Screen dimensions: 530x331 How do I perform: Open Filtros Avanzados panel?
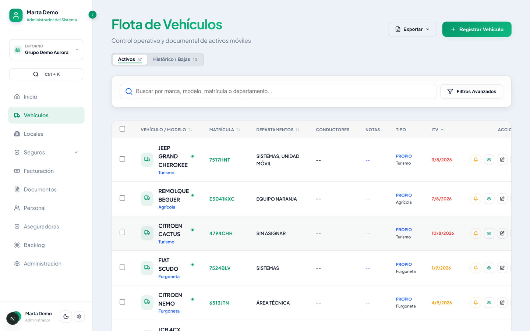pos(471,92)
